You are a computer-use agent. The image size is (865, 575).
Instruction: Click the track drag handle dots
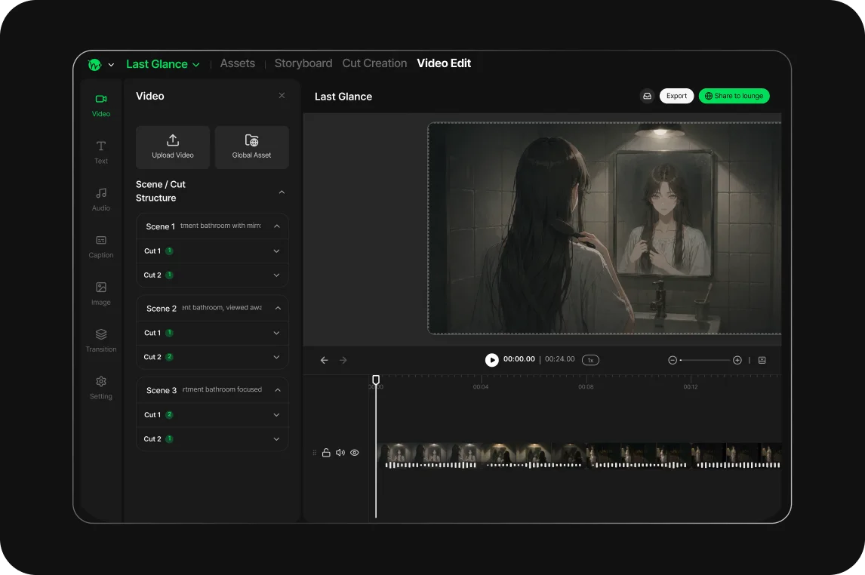pos(315,453)
